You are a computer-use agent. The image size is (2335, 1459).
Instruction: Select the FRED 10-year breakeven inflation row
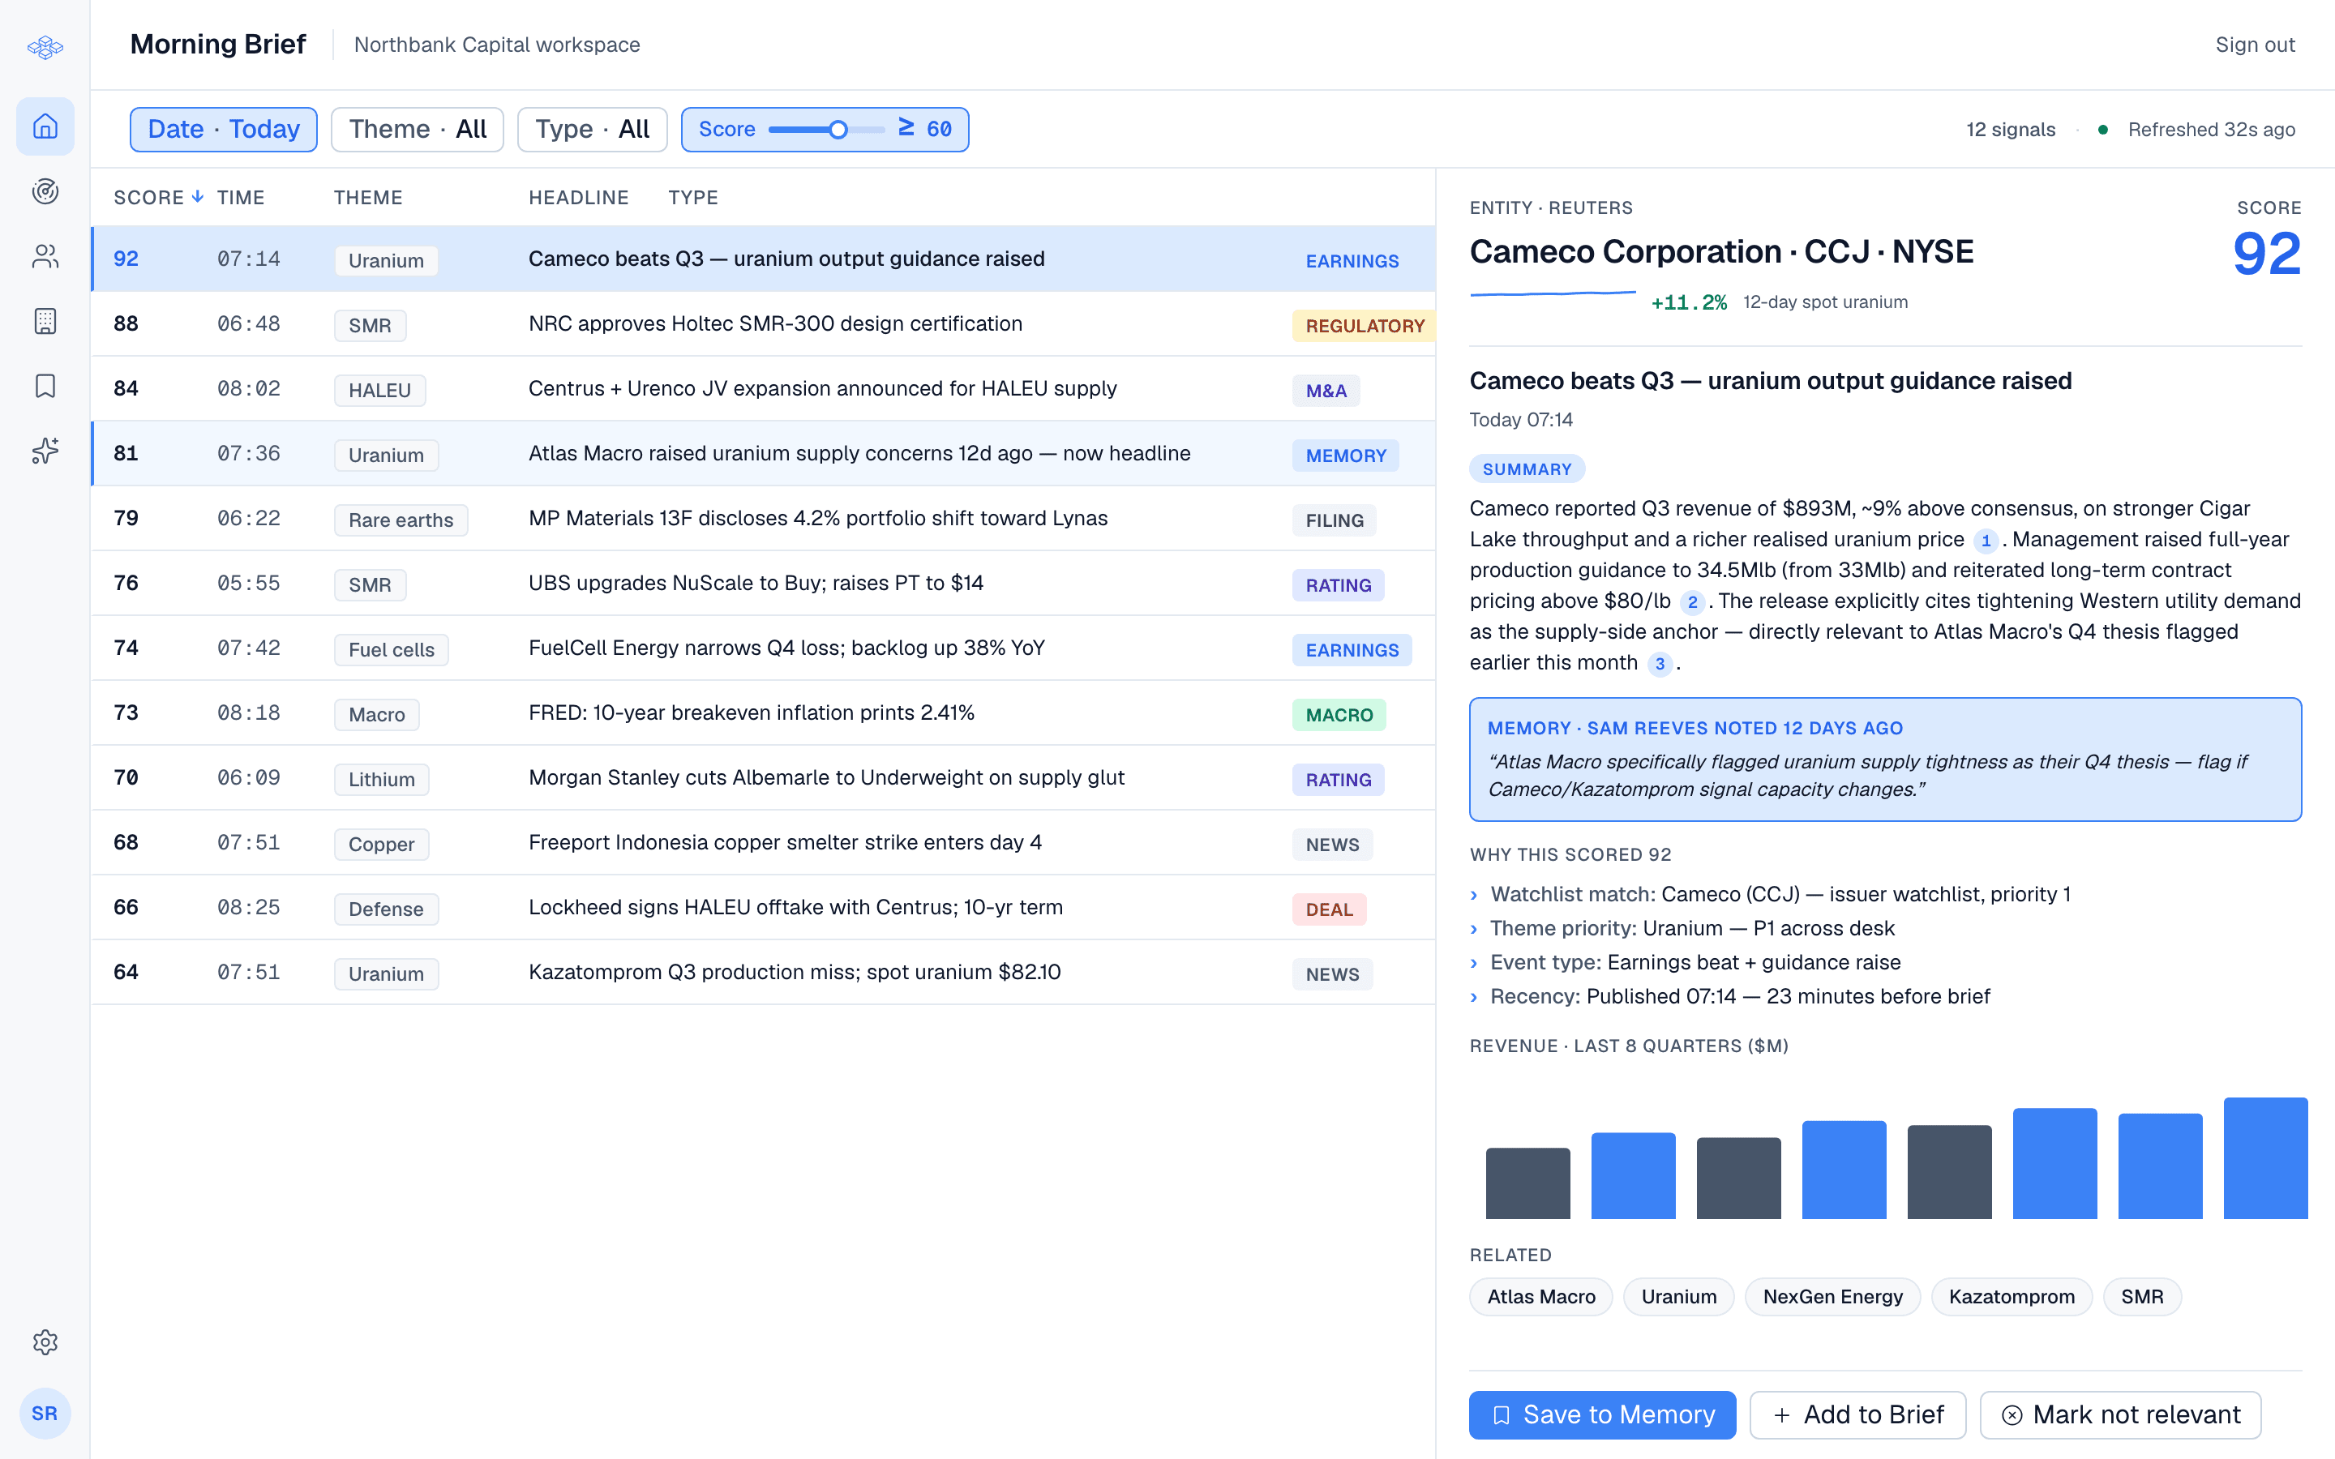(x=763, y=712)
